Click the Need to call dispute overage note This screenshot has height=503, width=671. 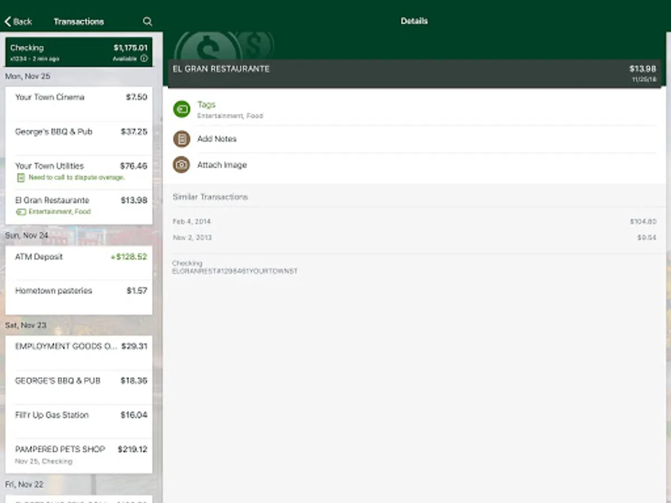point(77,177)
